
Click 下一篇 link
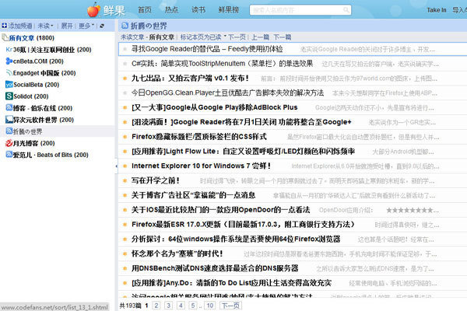point(282,37)
